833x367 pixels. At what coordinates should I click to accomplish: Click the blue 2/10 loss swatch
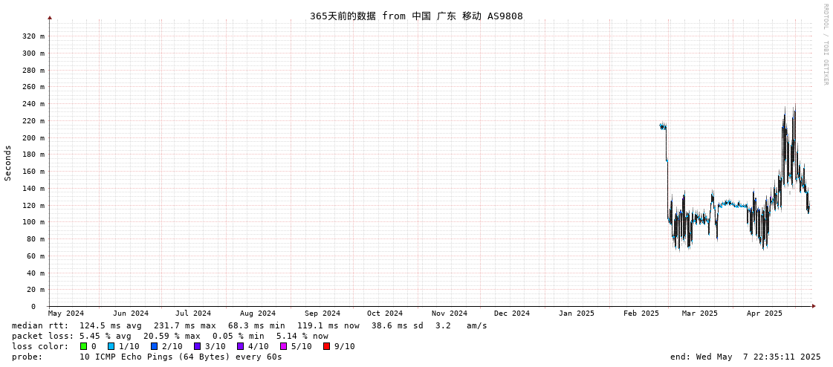tap(154, 346)
